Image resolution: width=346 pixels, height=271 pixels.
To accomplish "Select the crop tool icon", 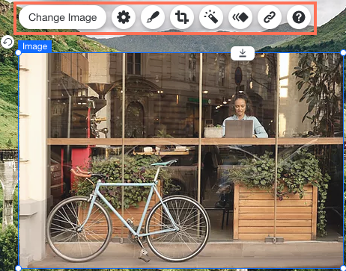I will click(182, 17).
